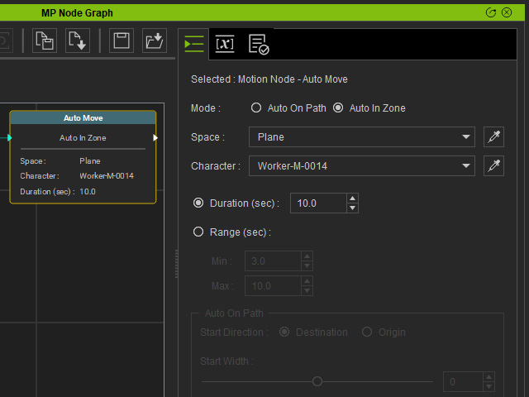Click the Min value field 3.0
The image size is (529, 397).
[x=273, y=261]
